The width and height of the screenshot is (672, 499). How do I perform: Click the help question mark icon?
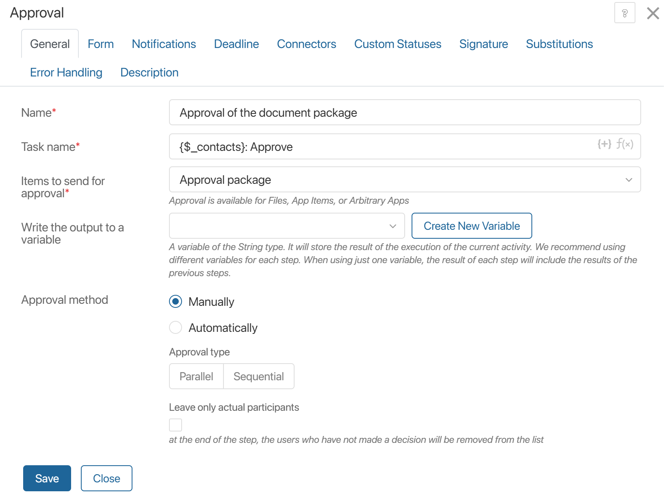click(x=624, y=13)
